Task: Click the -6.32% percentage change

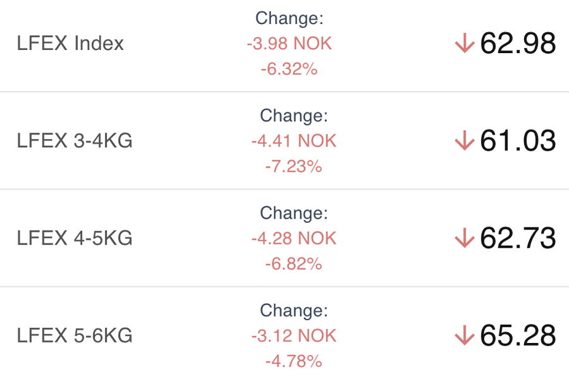Action: pyautogui.click(x=289, y=69)
